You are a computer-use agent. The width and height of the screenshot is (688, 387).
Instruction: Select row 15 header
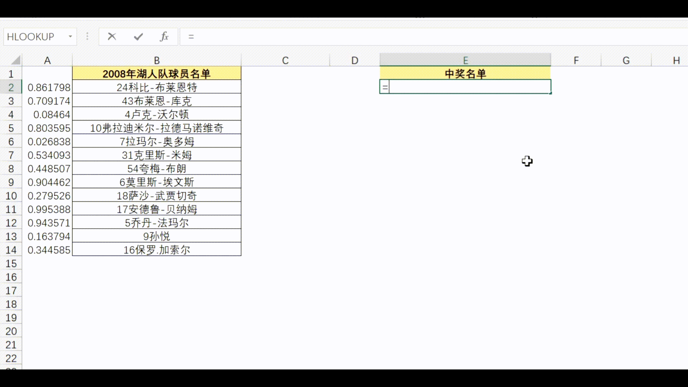(11, 264)
